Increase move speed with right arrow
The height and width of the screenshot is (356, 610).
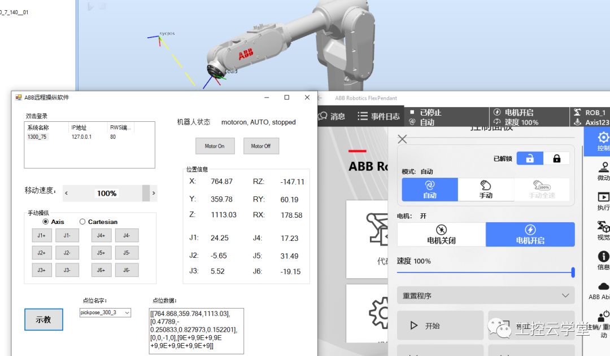pos(154,193)
